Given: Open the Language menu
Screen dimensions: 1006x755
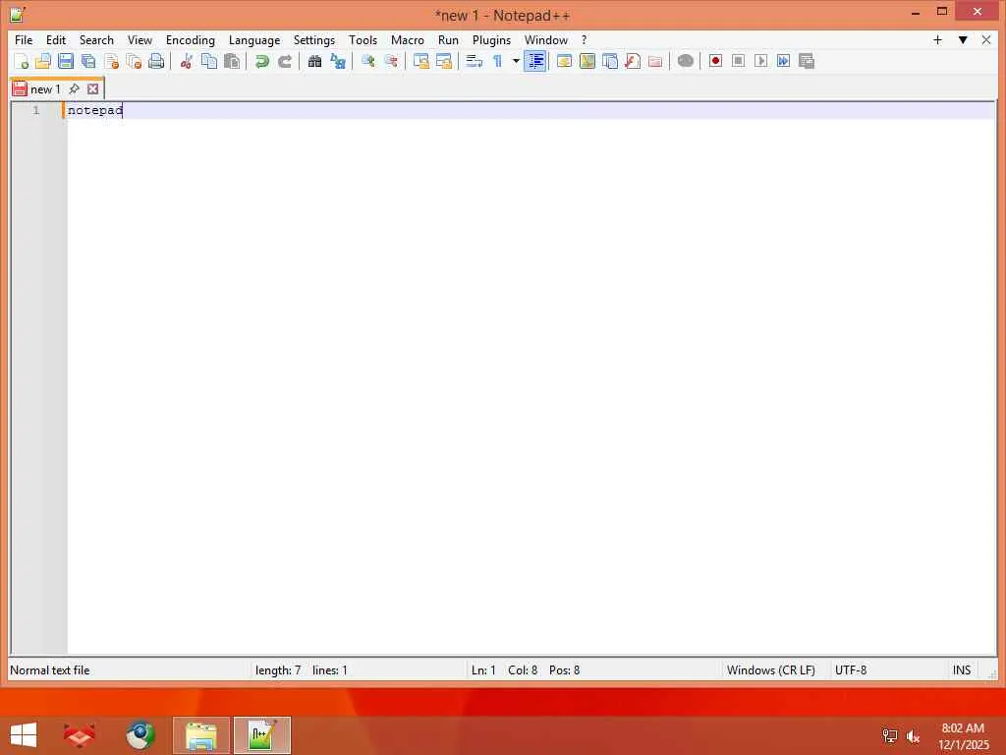Looking at the screenshot, I should 254,39.
